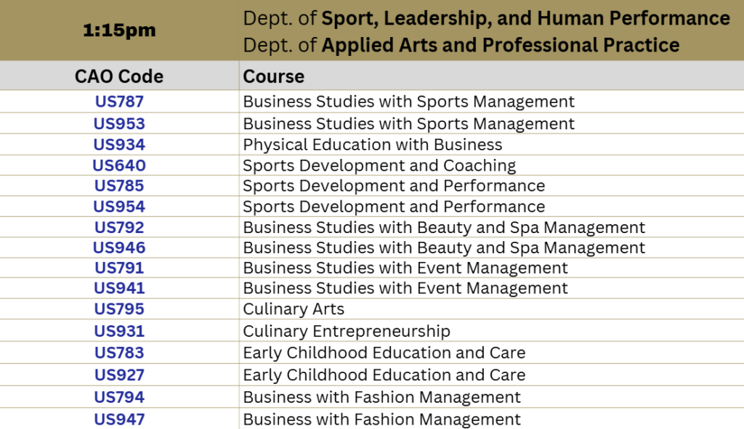Click the US954 code link
744x429 pixels.
click(119, 207)
